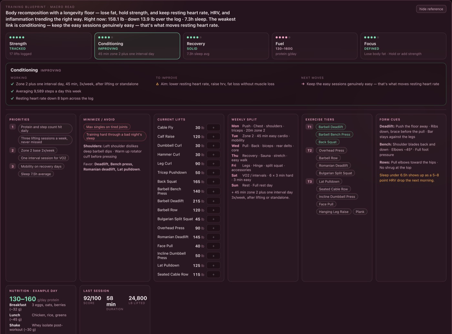The height and width of the screenshot is (334, 452).
Task: Click the T3 tier badge
Action: click(x=309, y=182)
